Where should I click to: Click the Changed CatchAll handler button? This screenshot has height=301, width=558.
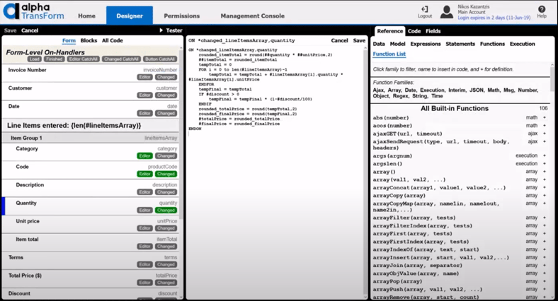click(x=121, y=59)
